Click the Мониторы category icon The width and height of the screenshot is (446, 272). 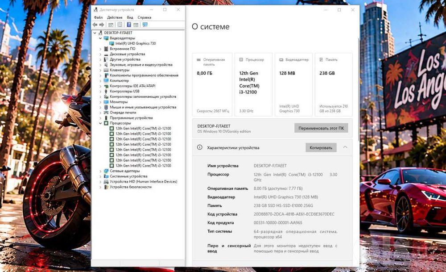tap(106, 102)
